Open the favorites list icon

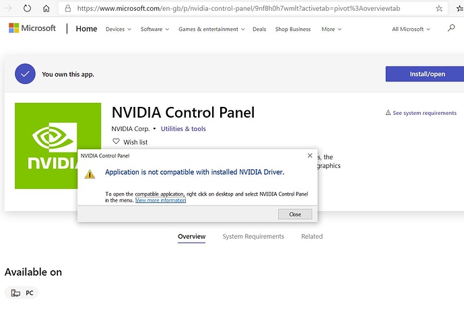(x=460, y=9)
